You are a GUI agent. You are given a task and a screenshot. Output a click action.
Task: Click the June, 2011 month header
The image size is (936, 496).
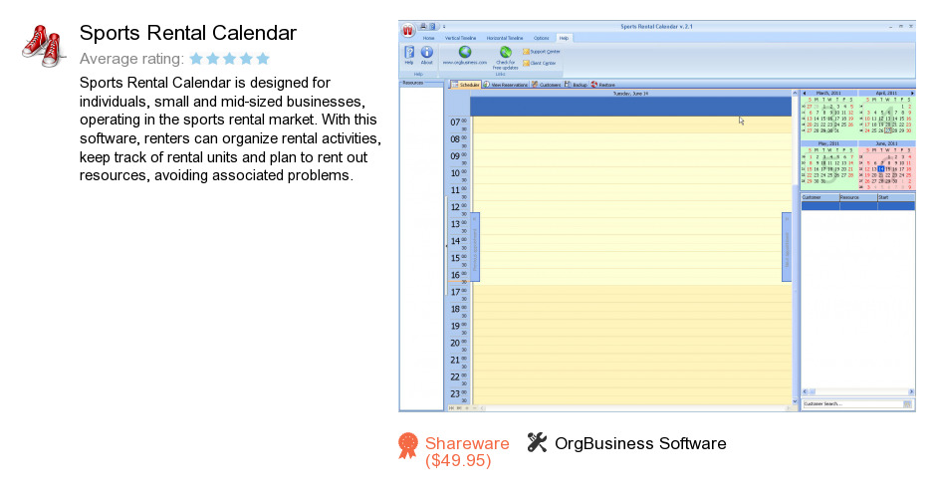point(886,143)
